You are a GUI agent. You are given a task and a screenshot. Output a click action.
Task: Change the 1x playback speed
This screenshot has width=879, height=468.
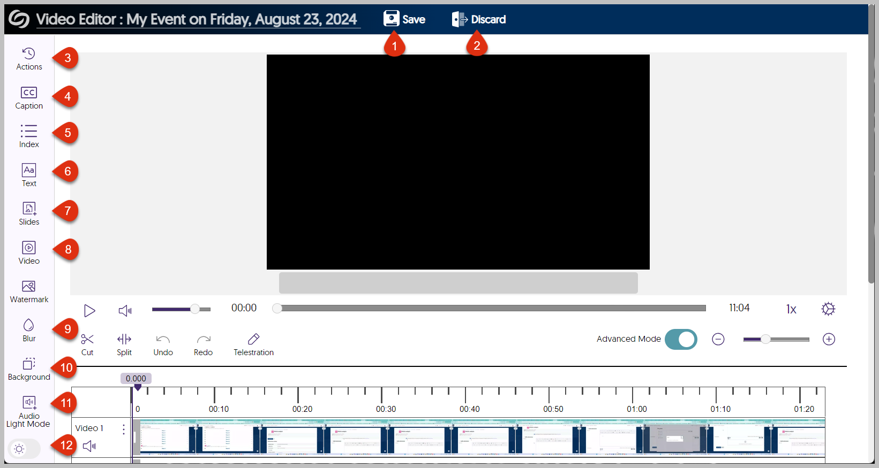coord(791,309)
